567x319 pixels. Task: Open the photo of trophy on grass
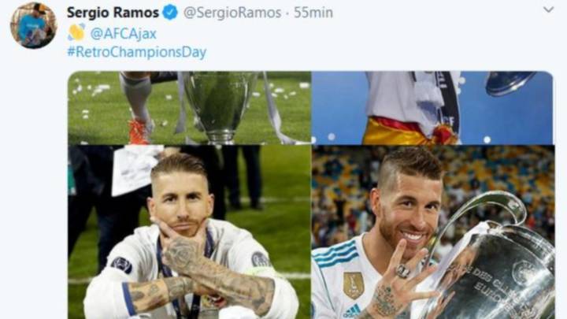point(190,108)
